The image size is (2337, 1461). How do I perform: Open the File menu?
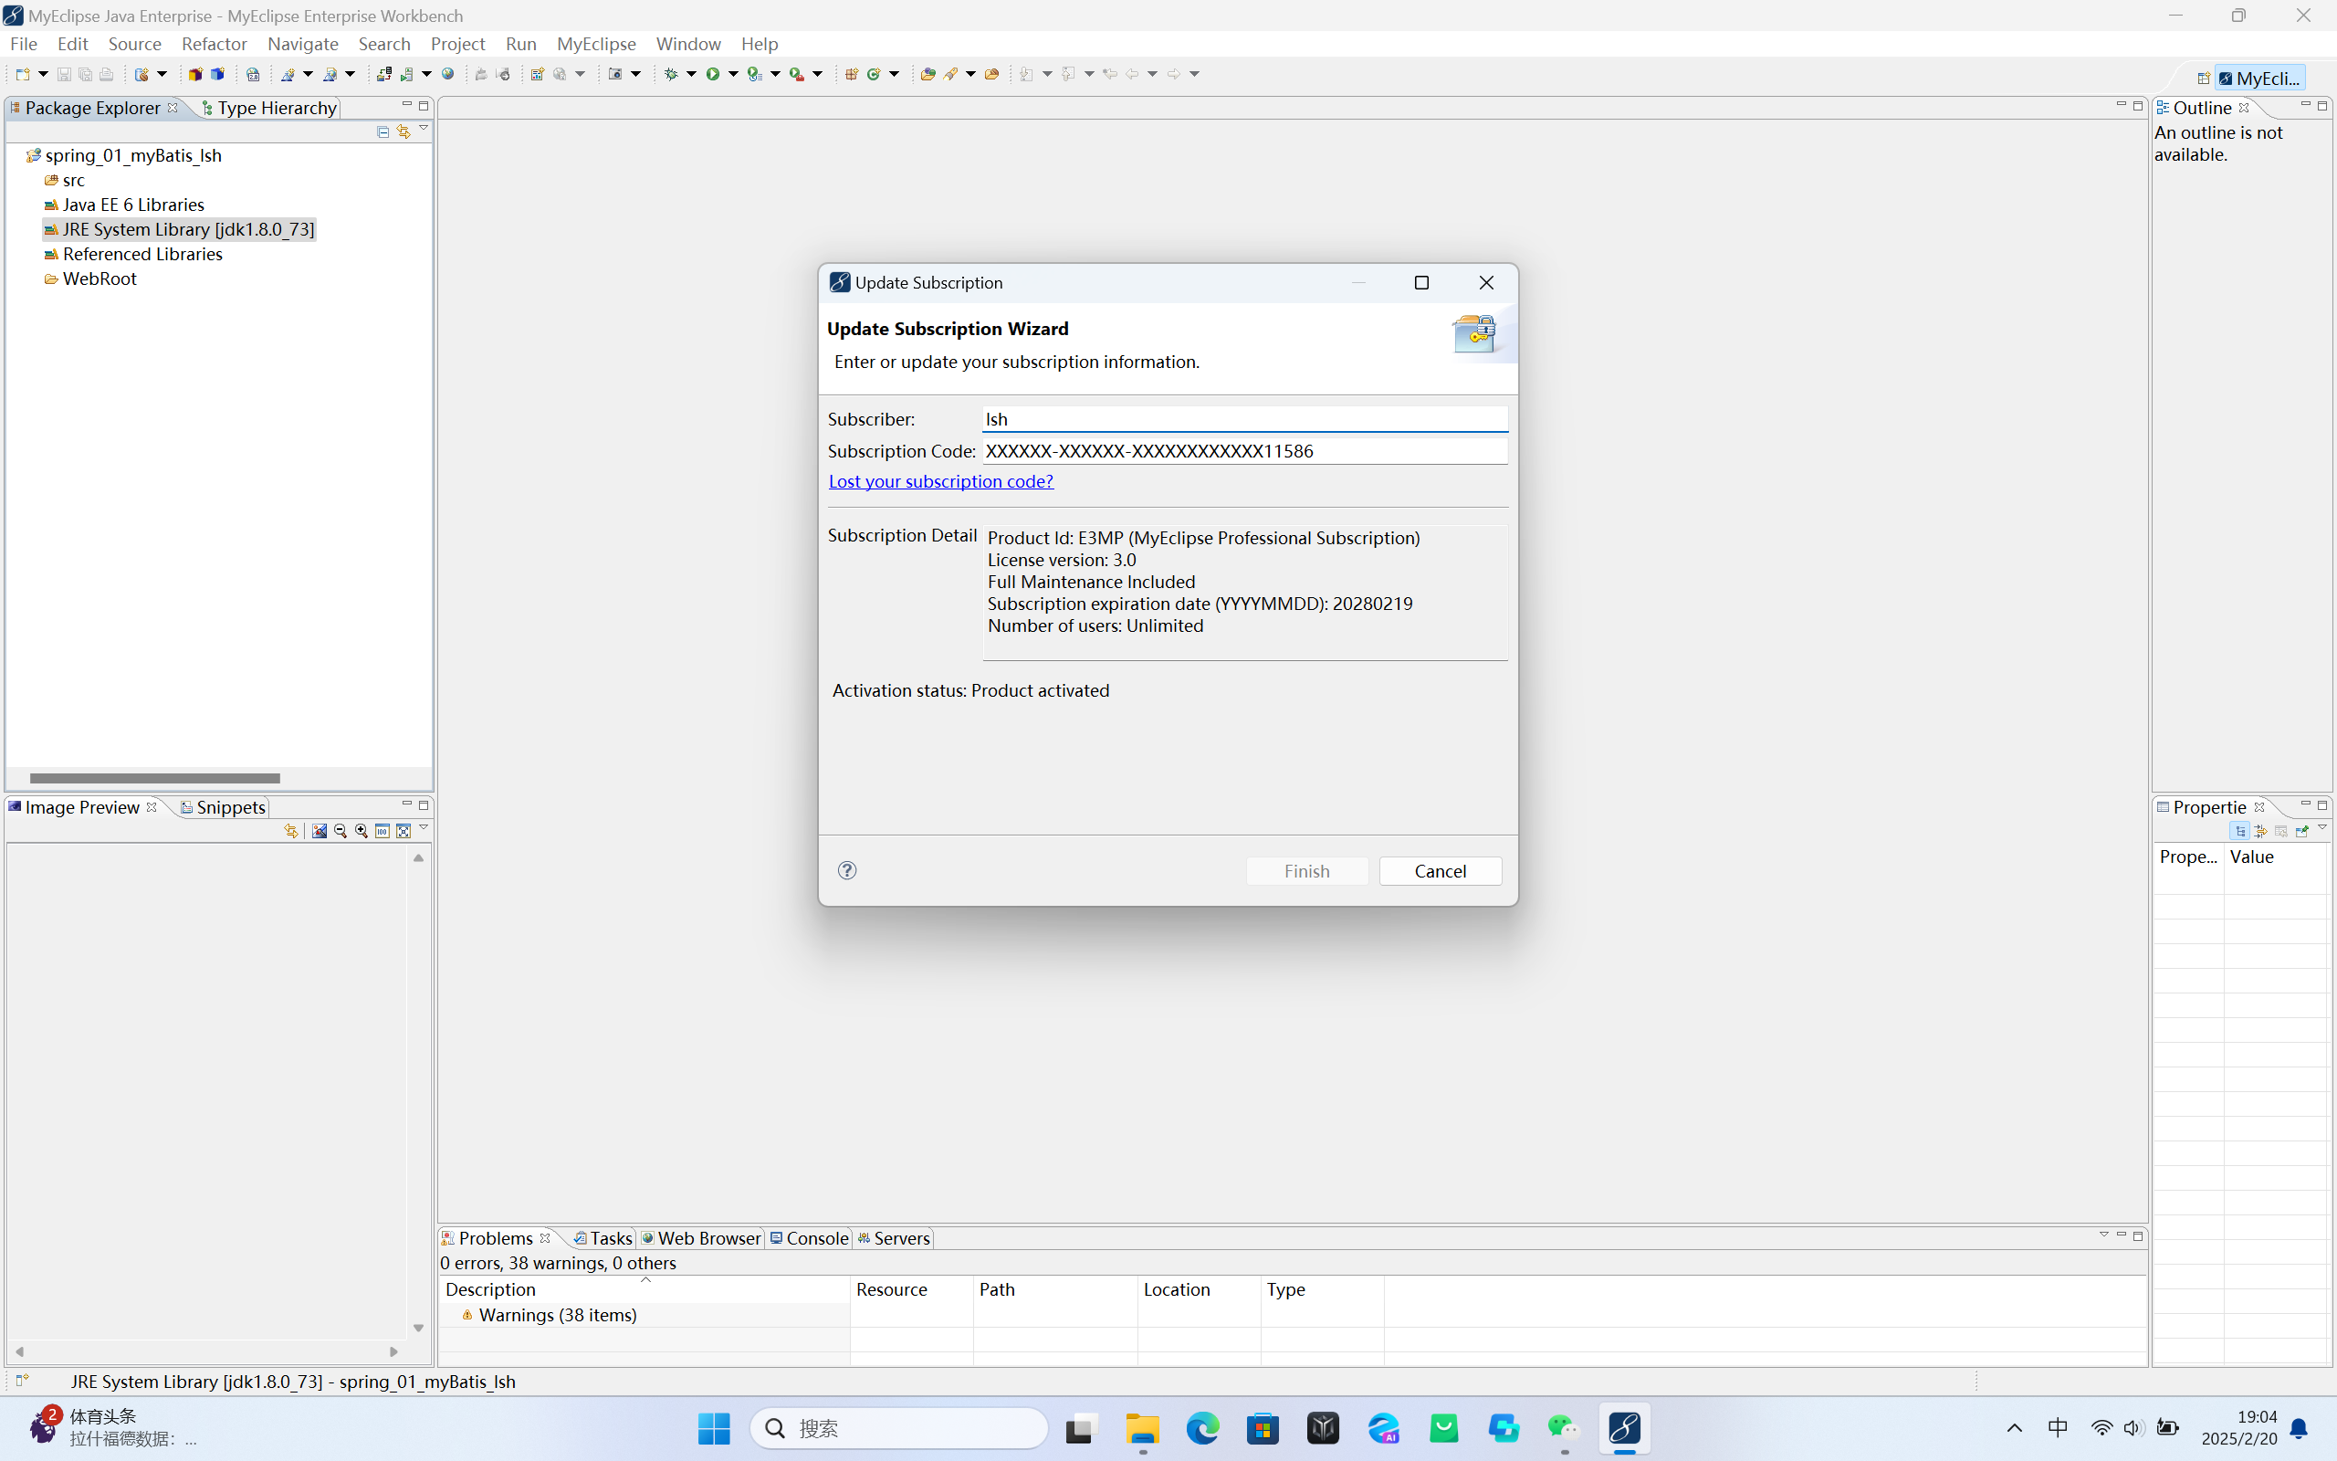(x=23, y=44)
